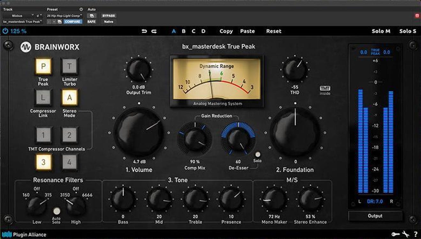Enable the Limiter Turbo toggle
This screenshot has width=421, height=239.
(x=70, y=65)
